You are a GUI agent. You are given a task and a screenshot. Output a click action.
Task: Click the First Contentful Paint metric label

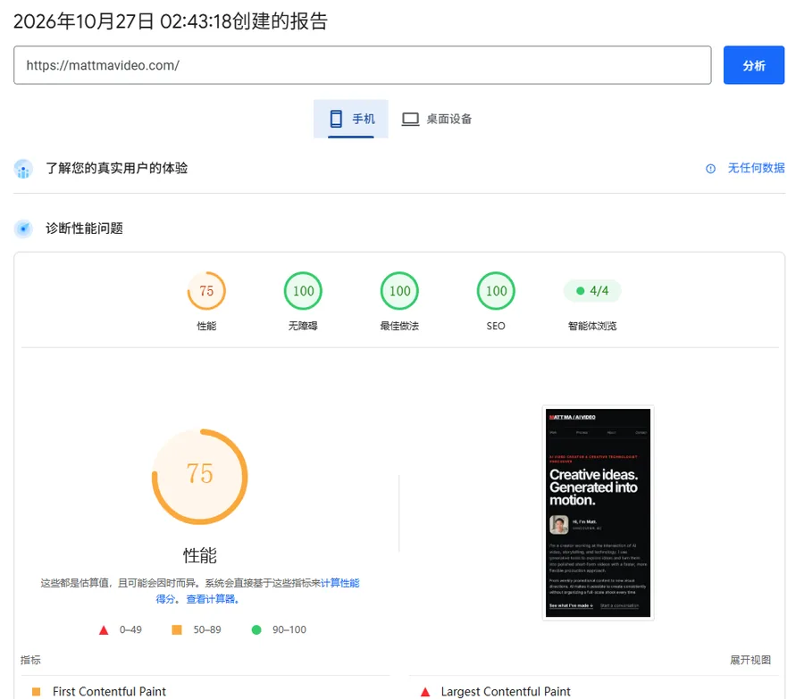point(109,692)
